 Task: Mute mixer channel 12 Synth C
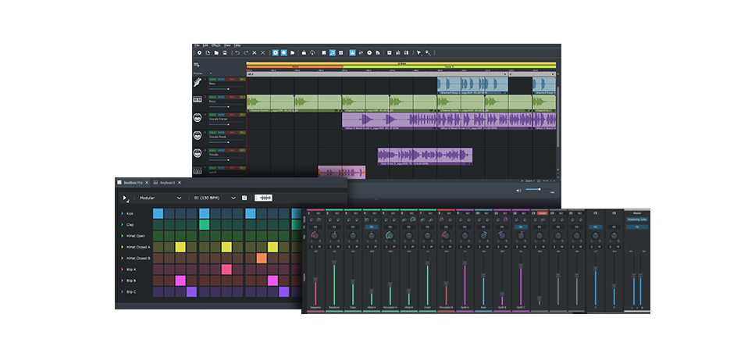[524, 247]
